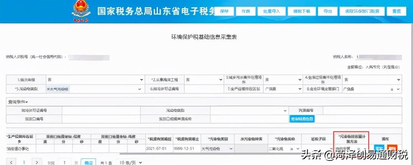This screenshot has height=165, width=413.
Task: Click the query 排放口/噪声源名称 input field
Action: pyautogui.click(x=249, y=119)
